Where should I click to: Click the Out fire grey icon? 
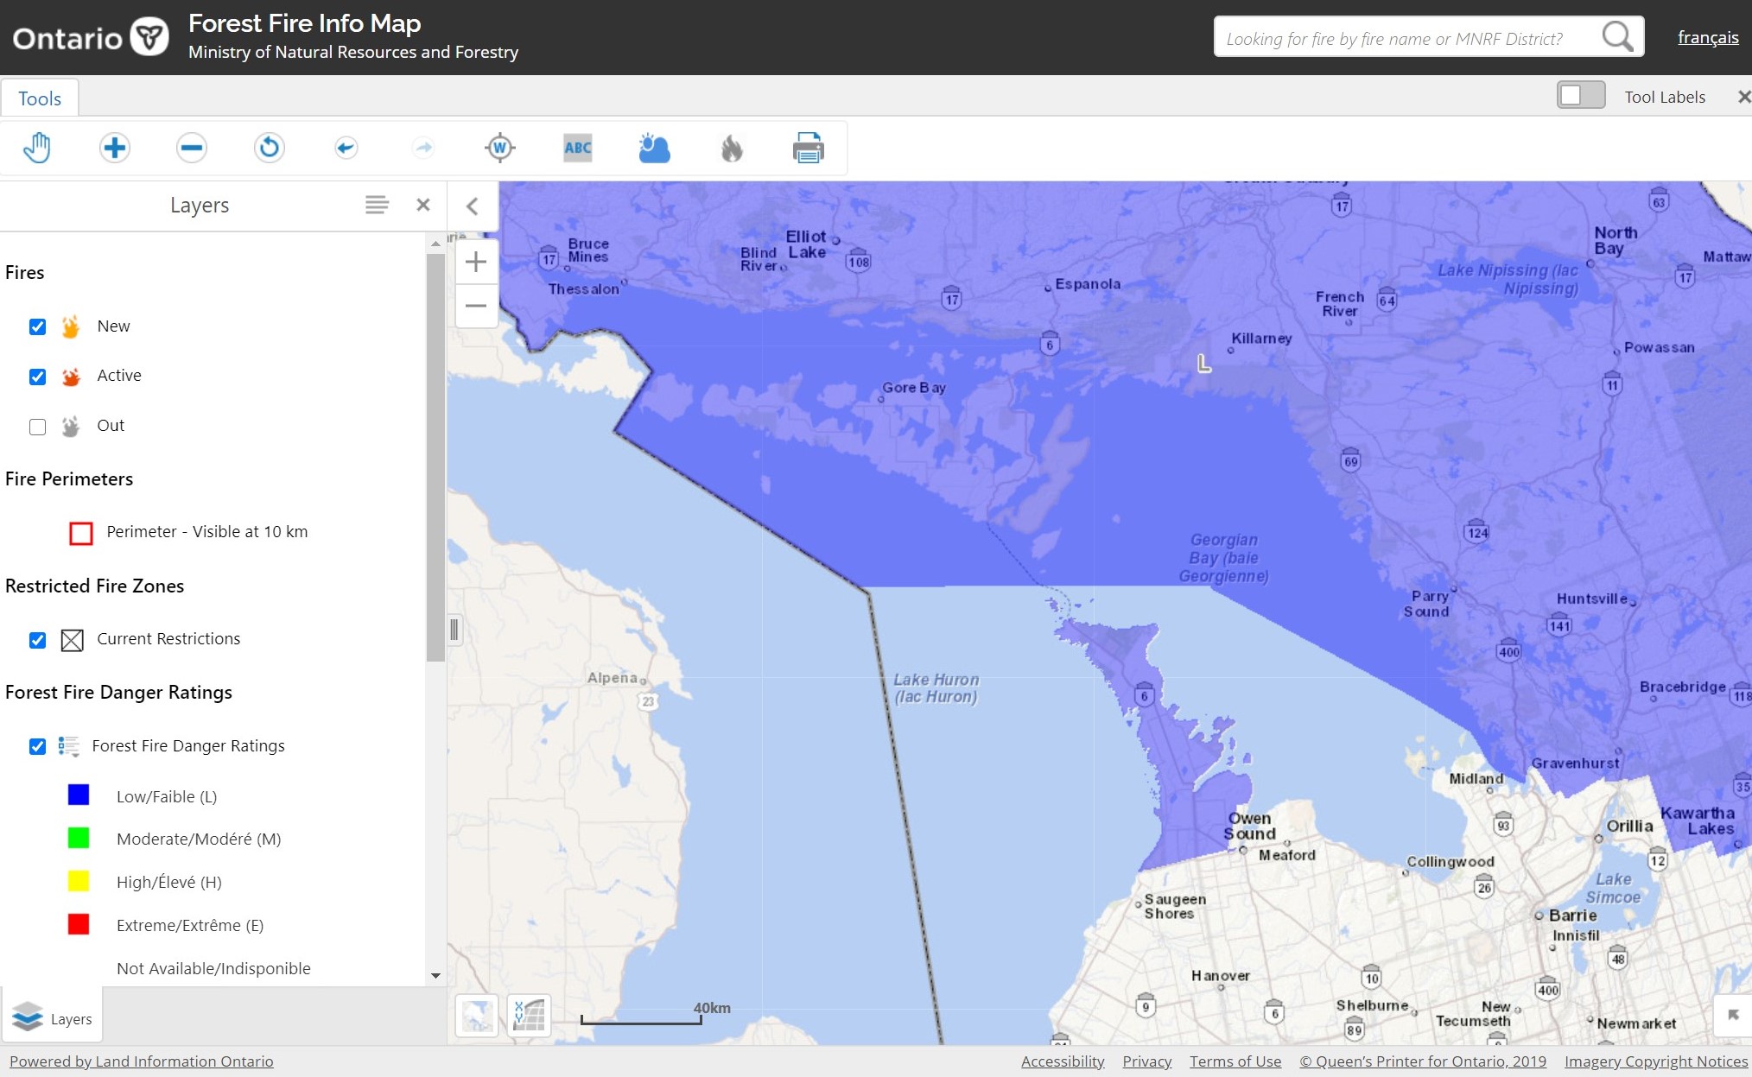click(71, 427)
